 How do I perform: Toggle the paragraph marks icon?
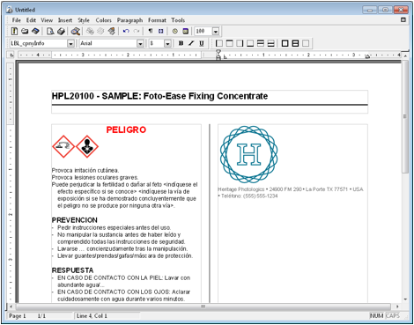pyautogui.click(x=151, y=31)
